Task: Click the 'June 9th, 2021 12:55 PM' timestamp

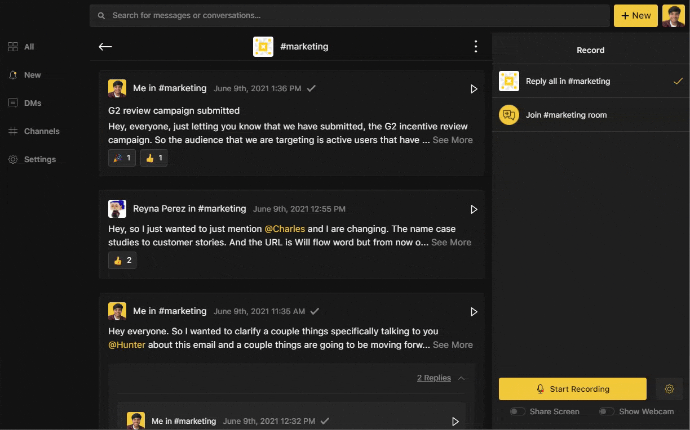Action: (299, 209)
